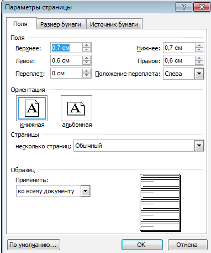Image resolution: width=211 pixels, height=253 pixels.
Task: Switch to the Размер бумаги tab
Action: click(x=61, y=24)
